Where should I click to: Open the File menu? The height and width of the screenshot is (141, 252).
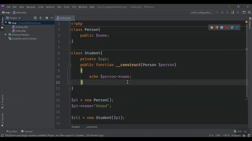click(x=9, y=7)
